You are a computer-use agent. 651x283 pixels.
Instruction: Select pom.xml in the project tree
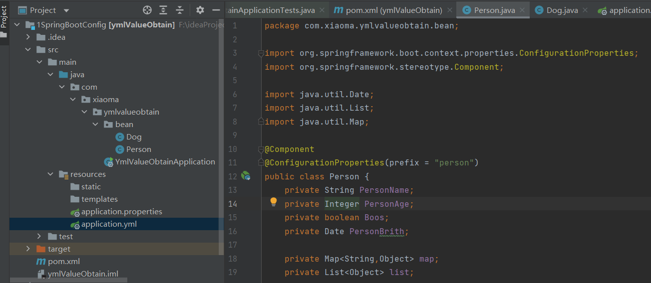(x=58, y=261)
